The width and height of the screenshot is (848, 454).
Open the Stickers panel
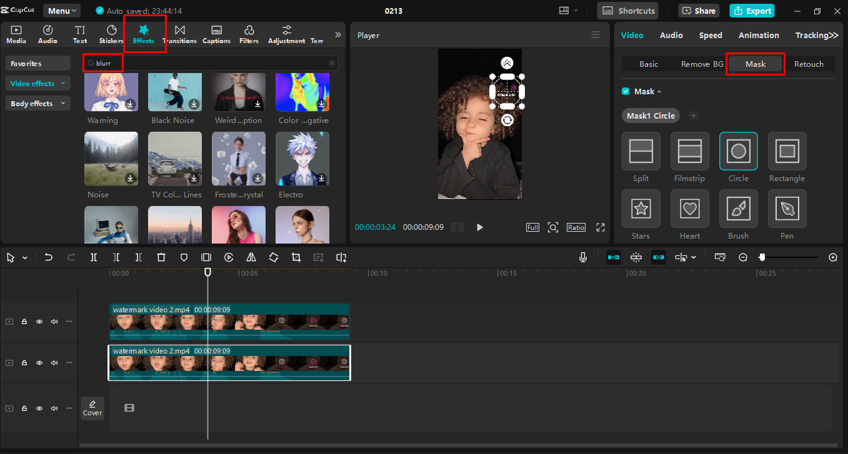pos(111,34)
